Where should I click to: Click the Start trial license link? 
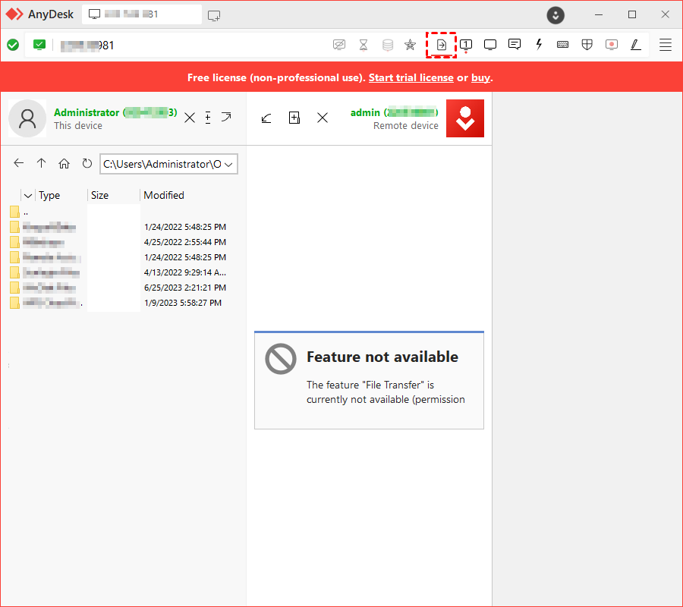[x=411, y=77]
